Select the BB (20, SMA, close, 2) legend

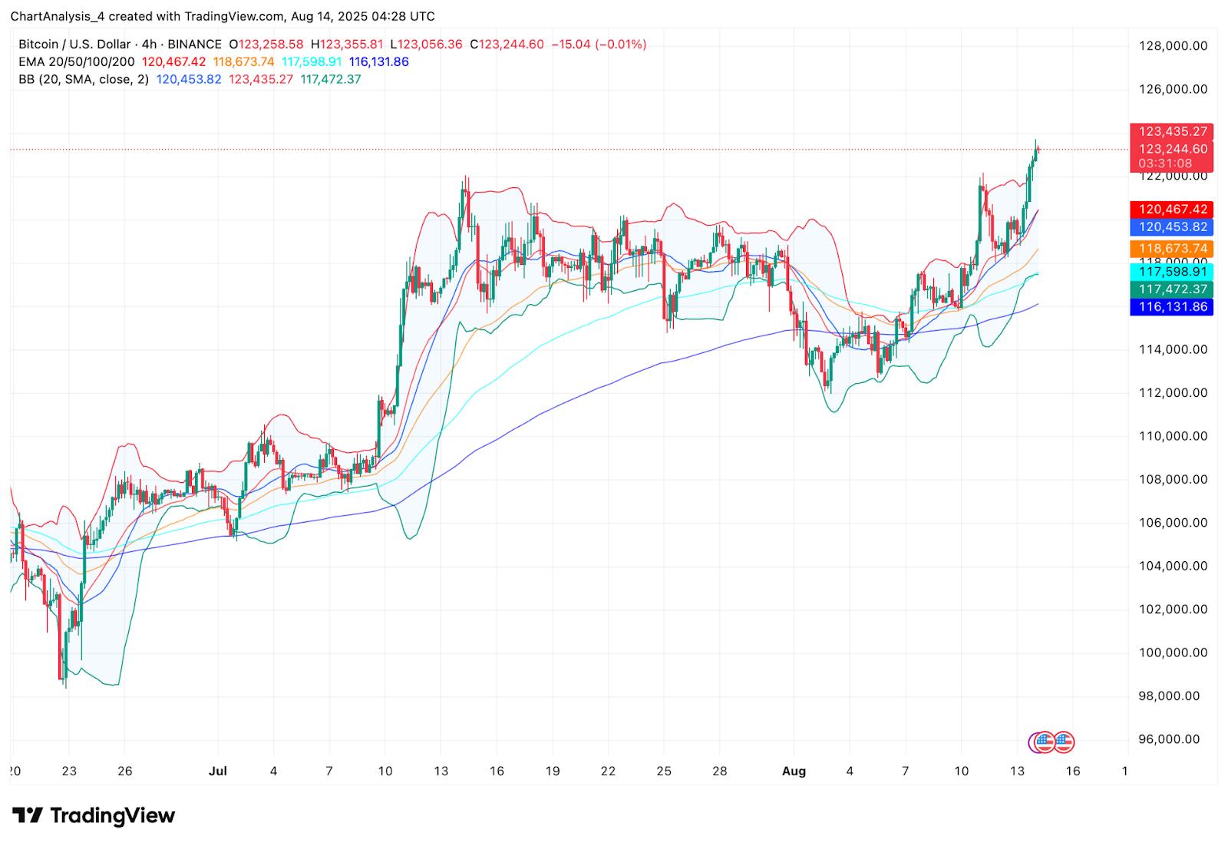pyautogui.click(x=84, y=79)
